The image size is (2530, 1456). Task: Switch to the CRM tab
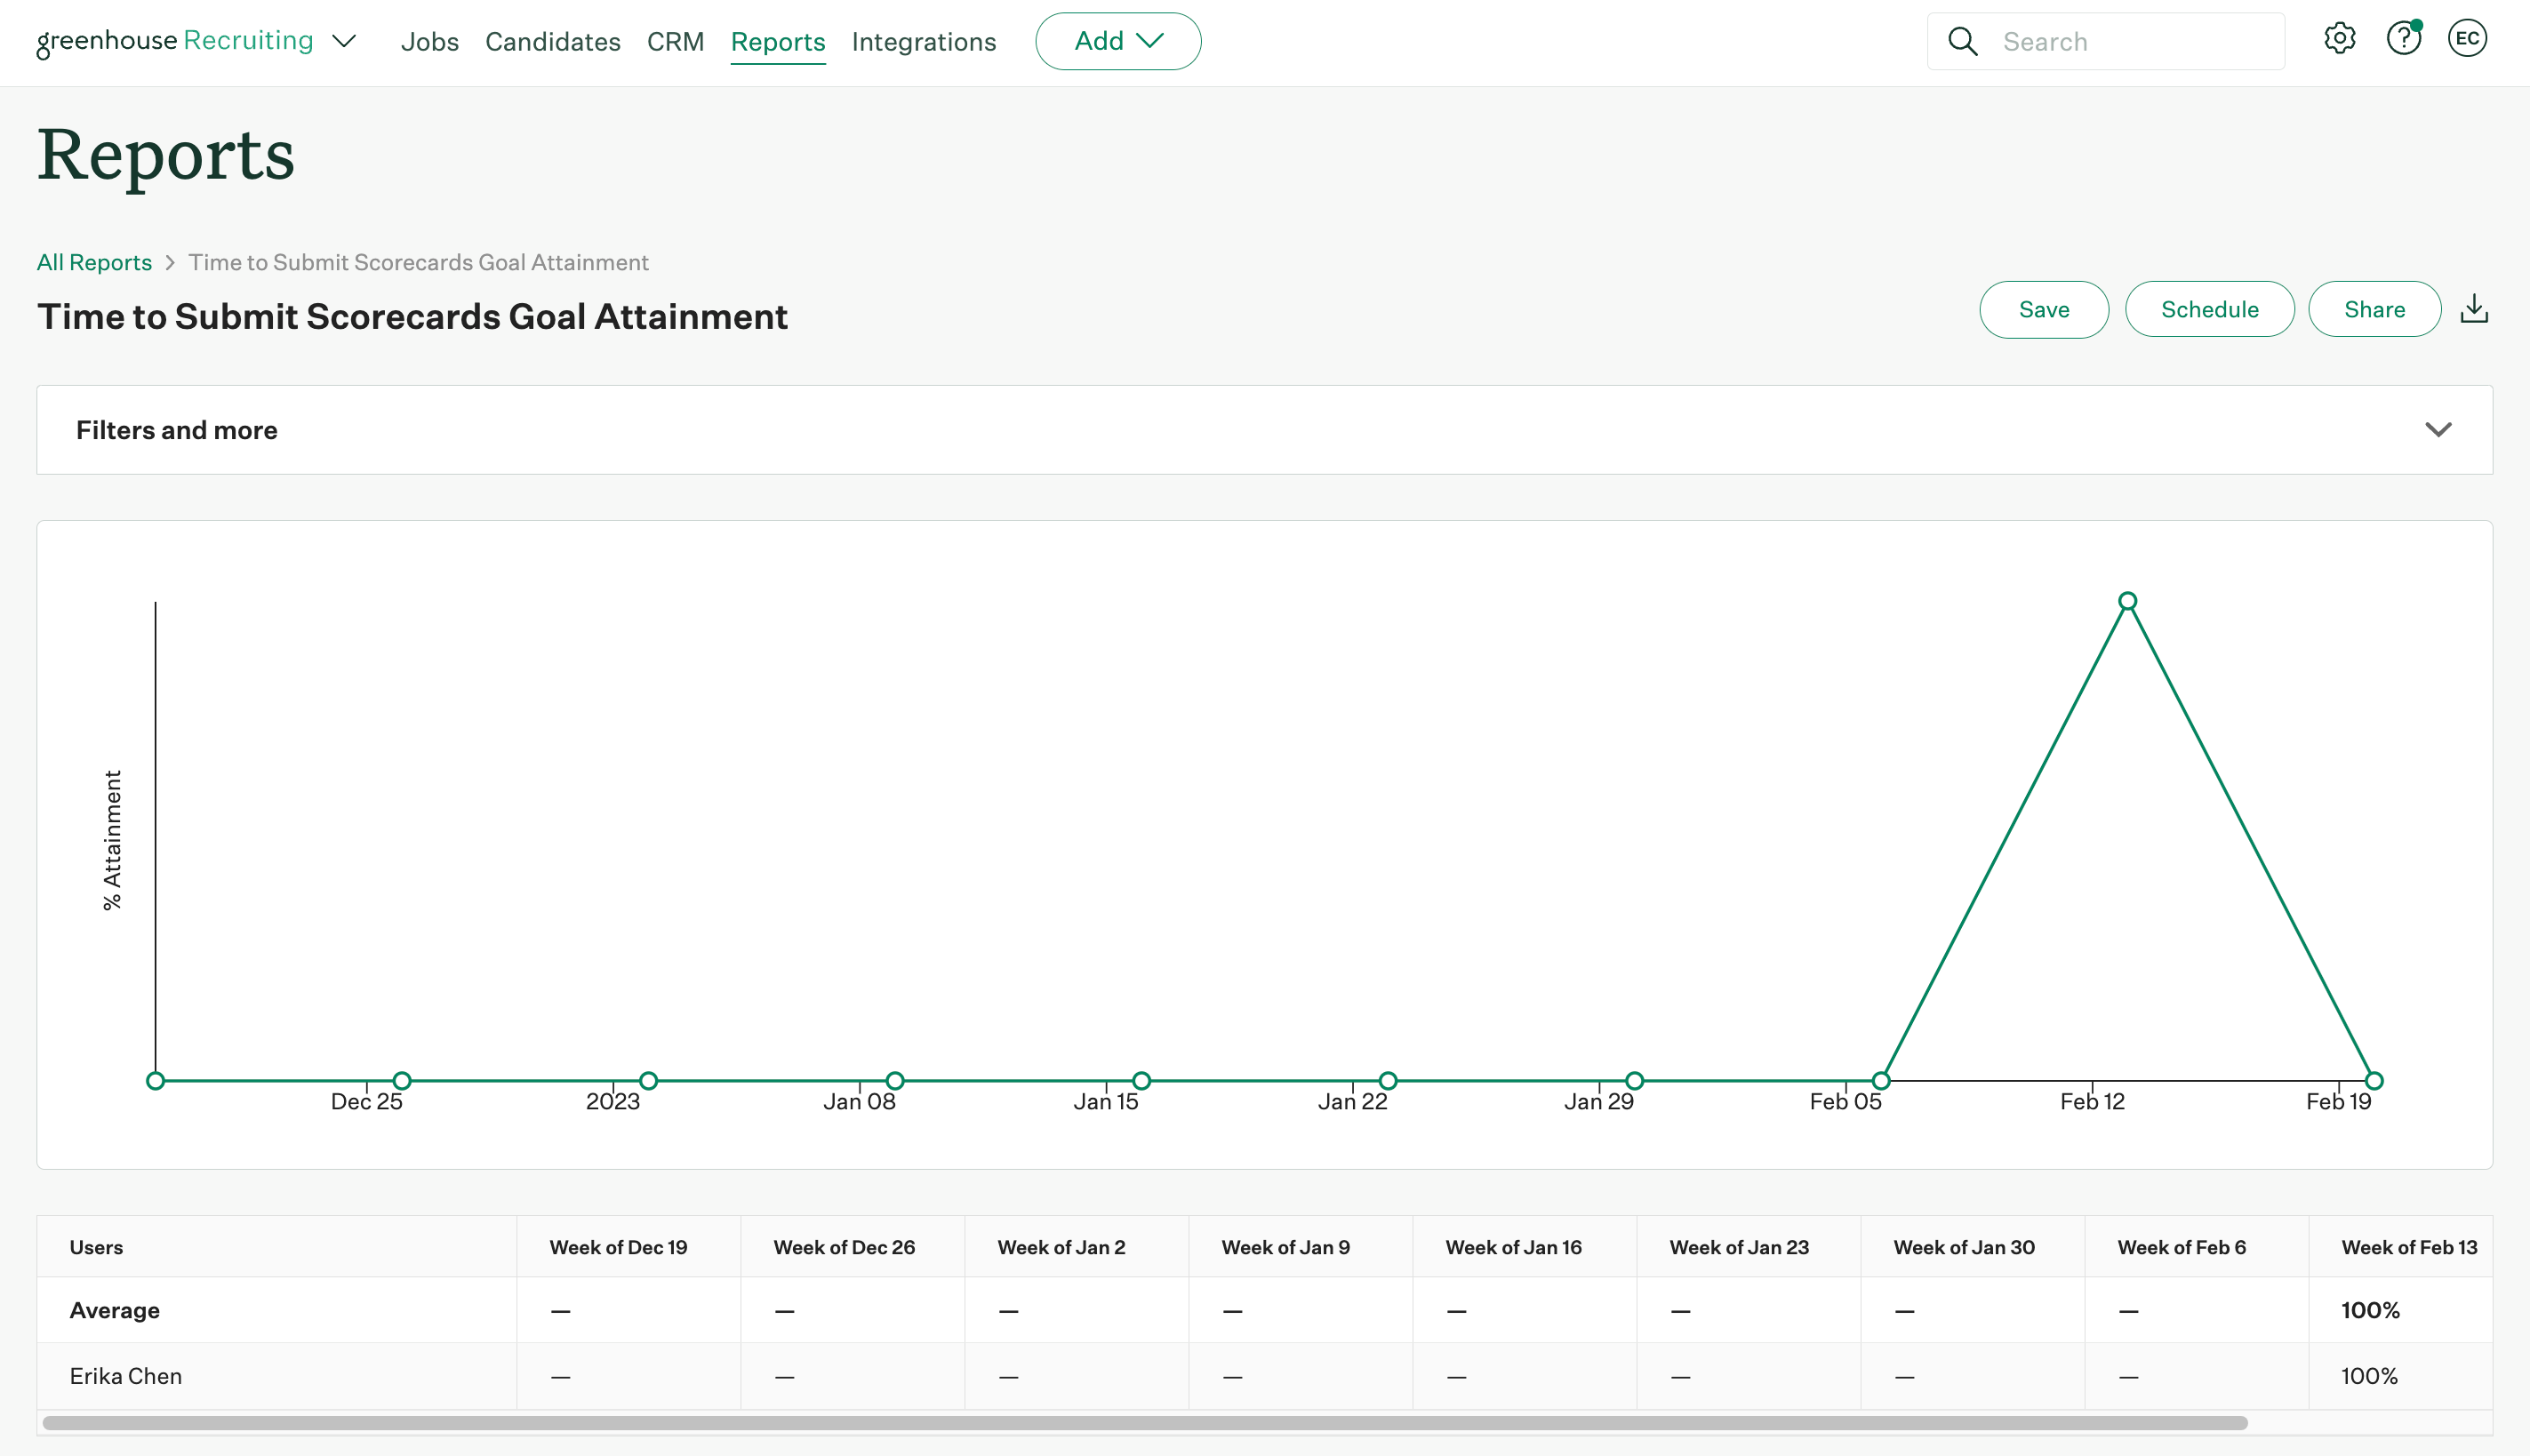point(675,42)
